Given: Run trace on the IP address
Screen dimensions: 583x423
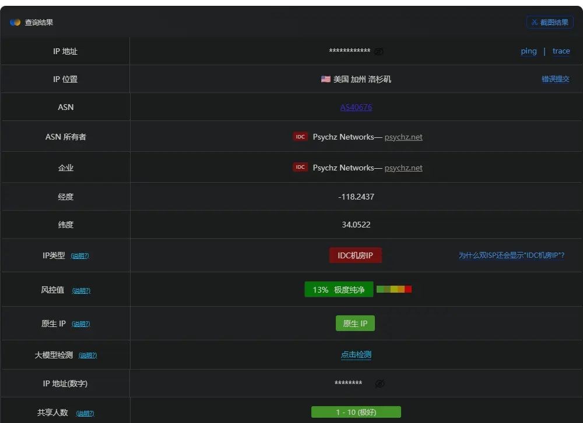Looking at the screenshot, I should (x=561, y=51).
